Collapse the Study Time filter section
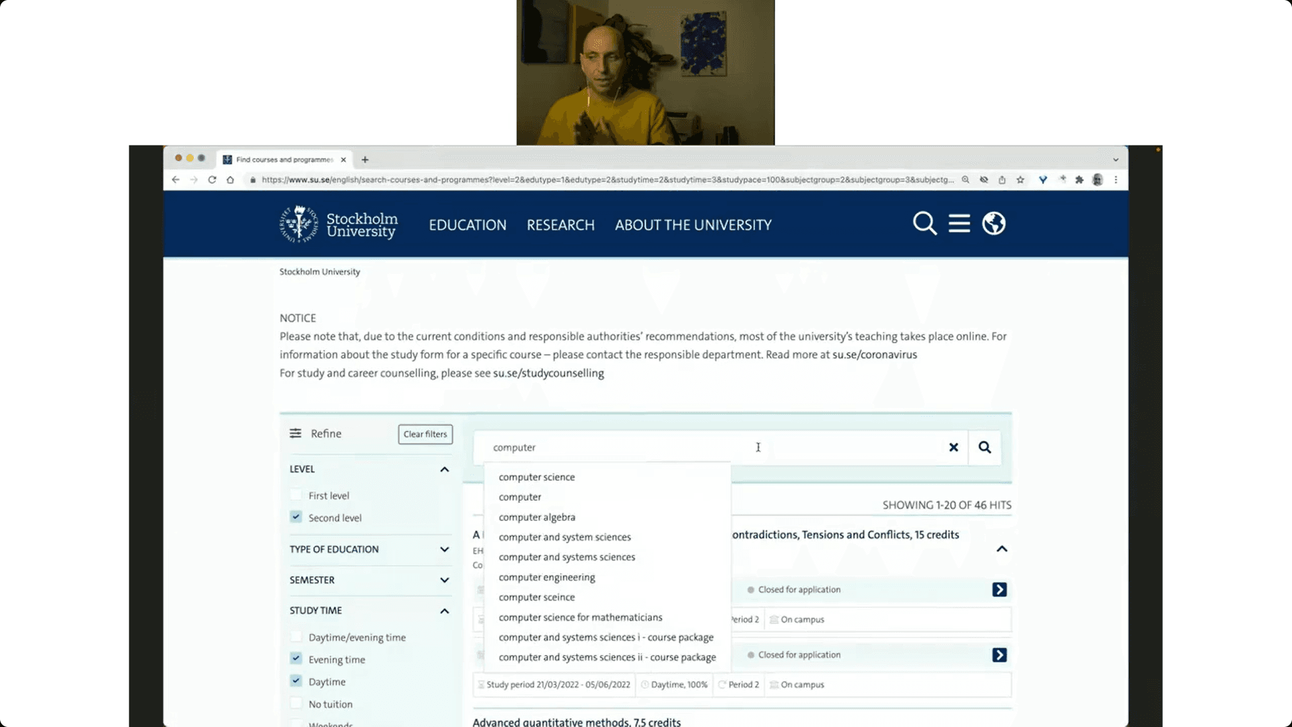The image size is (1292, 727). click(x=444, y=611)
